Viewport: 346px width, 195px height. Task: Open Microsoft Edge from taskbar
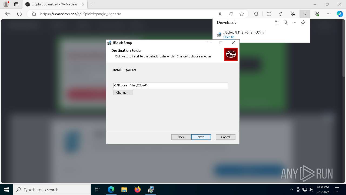(x=111, y=190)
